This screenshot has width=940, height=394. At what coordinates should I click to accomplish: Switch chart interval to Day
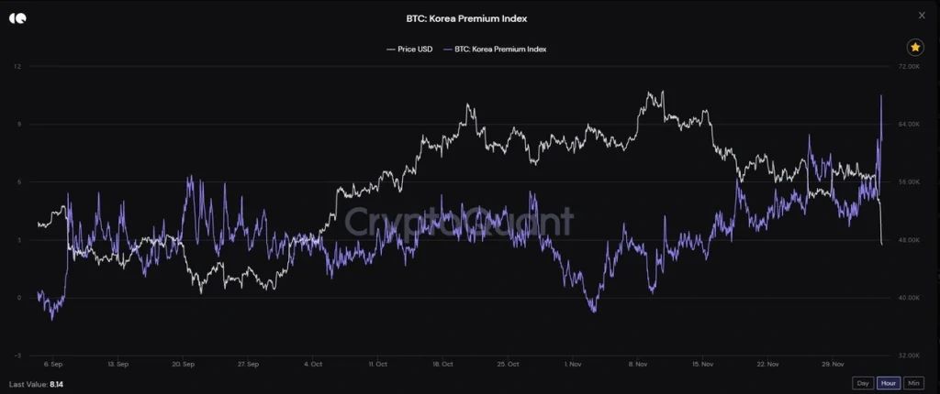tap(862, 383)
